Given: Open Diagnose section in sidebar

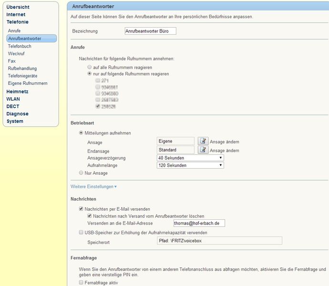Looking at the screenshot, I should click(x=17, y=114).
